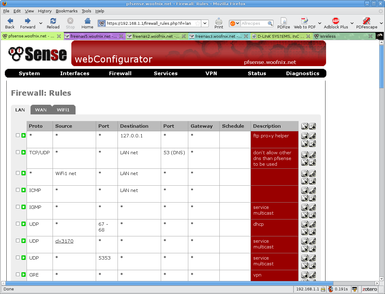Click the Web to PDF toolbar icon
The width and height of the screenshot is (385, 294).
[305, 23]
